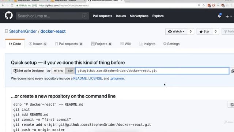Fork the repository with the Fork button

coord(228,32)
